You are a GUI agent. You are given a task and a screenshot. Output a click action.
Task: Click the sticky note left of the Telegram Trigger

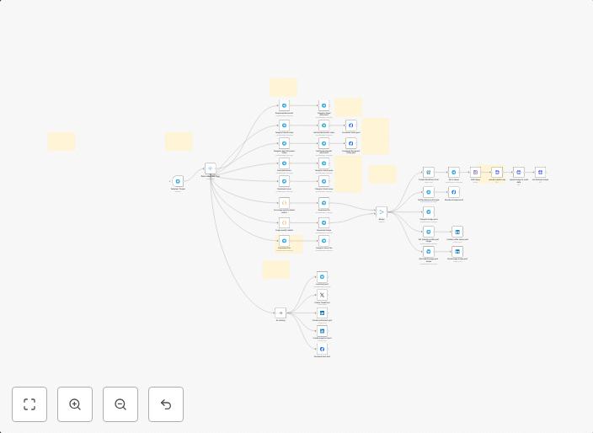[61, 142]
